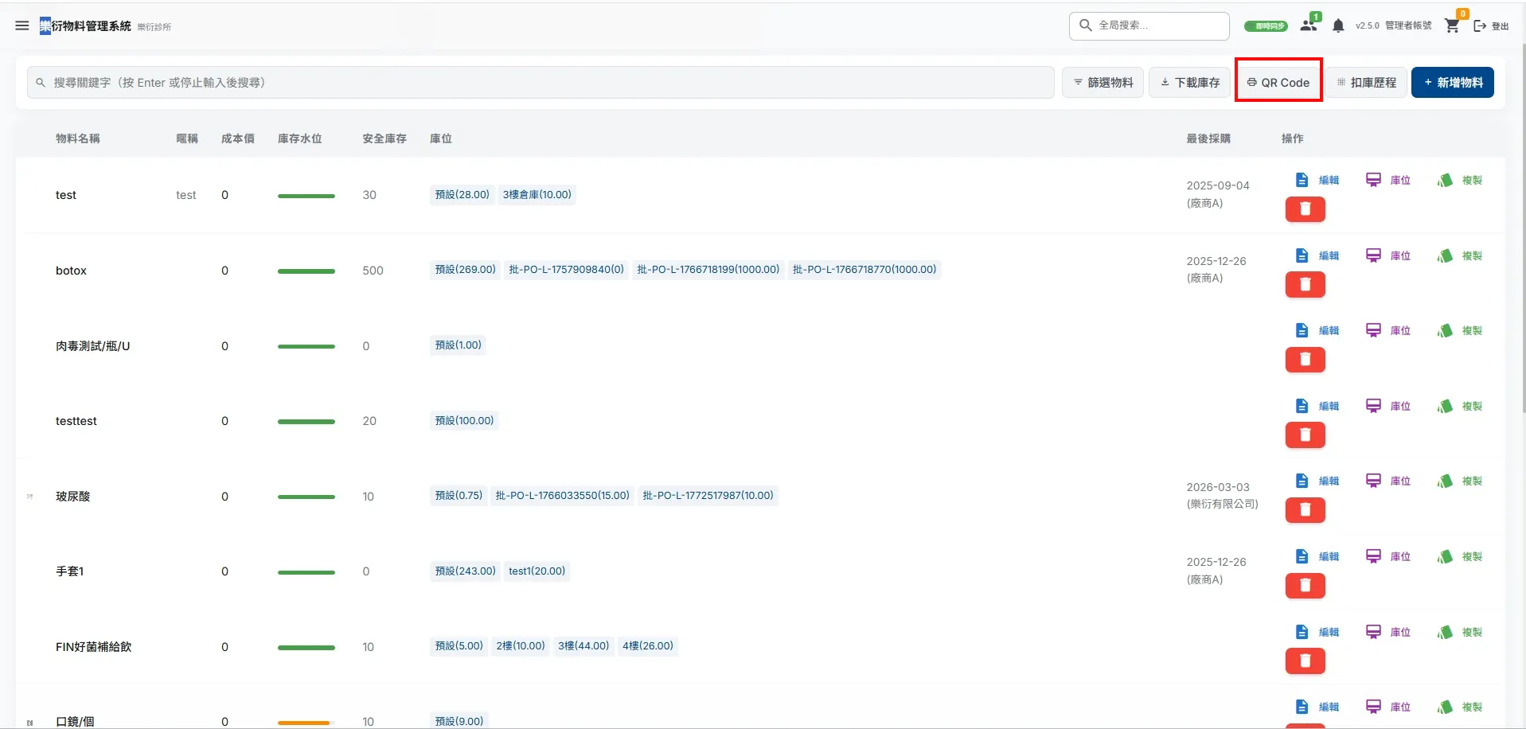
Task: Delete the FIN好菌補給飲 item
Action: click(x=1305, y=661)
